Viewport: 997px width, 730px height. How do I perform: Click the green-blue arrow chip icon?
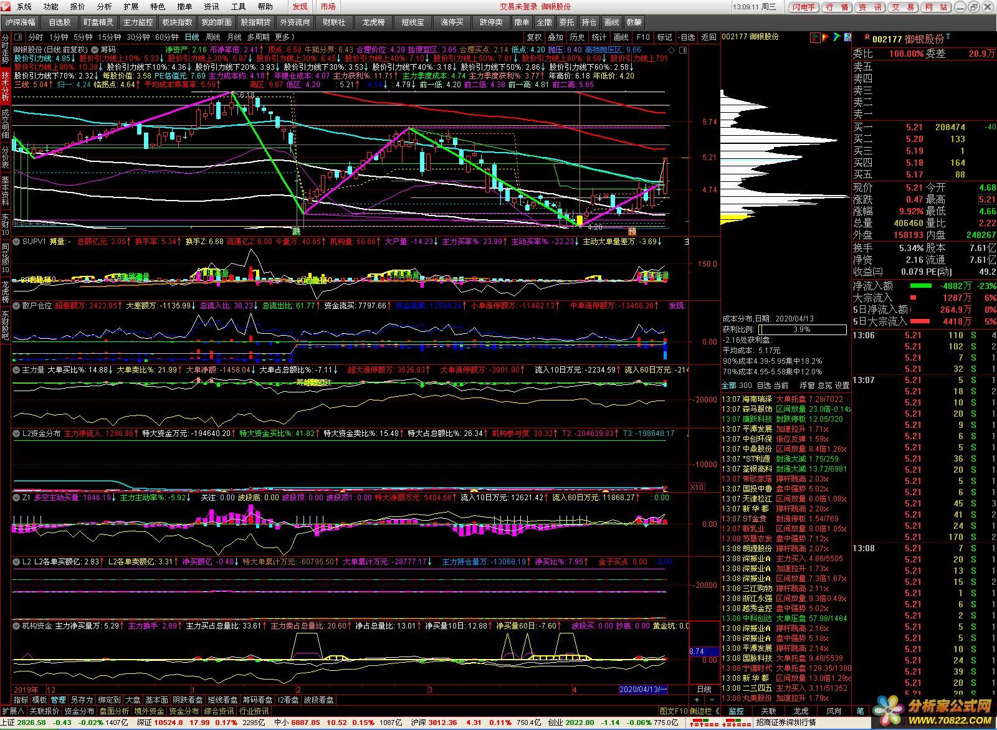coord(837,37)
